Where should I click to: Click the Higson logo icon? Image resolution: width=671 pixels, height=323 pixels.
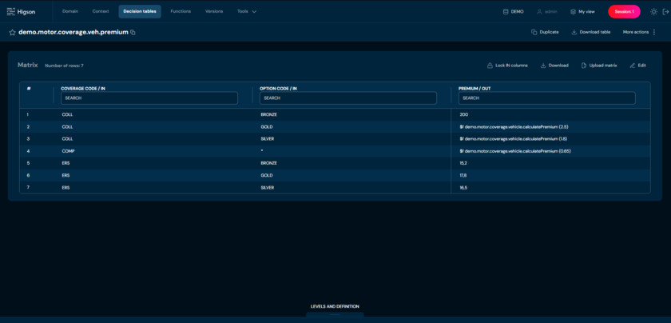click(x=10, y=11)
